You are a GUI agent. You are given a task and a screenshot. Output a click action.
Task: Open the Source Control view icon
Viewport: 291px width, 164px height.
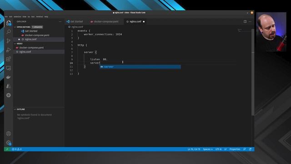pyautogui.click(x=9, y=41)
